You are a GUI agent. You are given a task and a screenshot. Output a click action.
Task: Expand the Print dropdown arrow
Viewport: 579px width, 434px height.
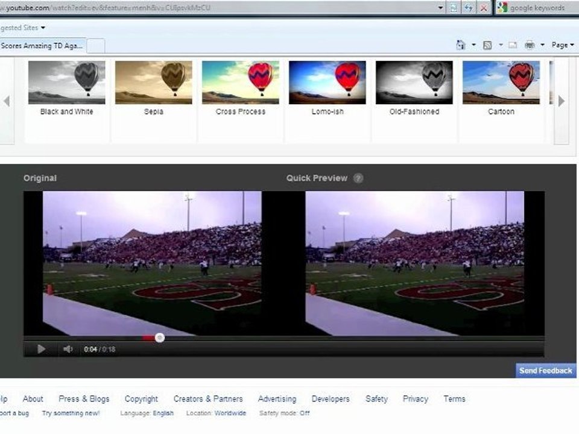coord(542,45)
